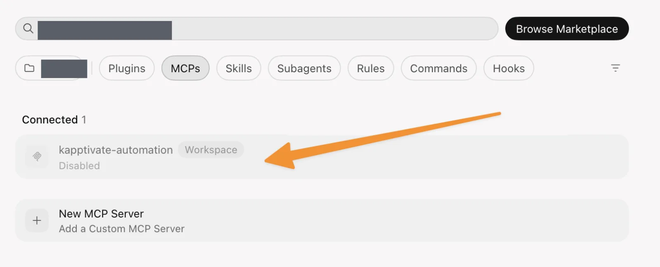
Task: Click the Workspace badge on kapptivate-automation
Action: pos(211,150)
